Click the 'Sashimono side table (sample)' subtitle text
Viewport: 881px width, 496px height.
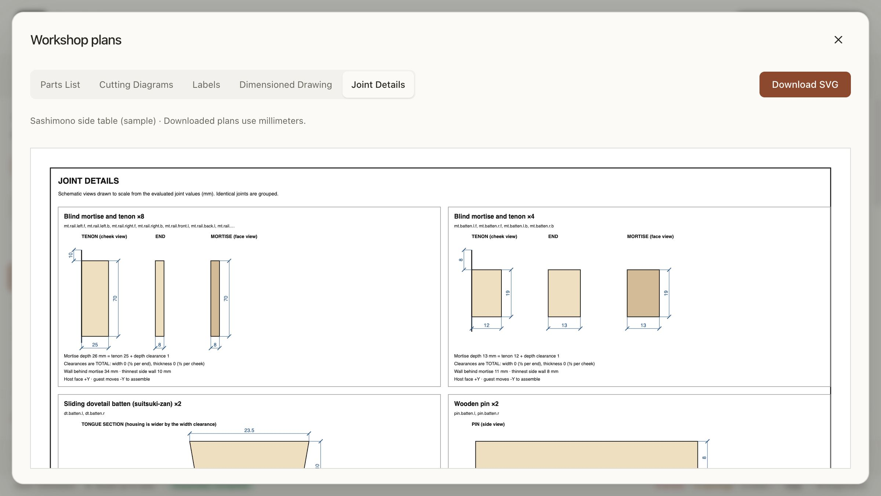coord(93,121)
